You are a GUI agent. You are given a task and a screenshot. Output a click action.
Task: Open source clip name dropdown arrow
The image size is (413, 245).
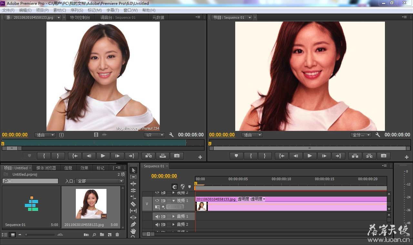click(59, 17)
